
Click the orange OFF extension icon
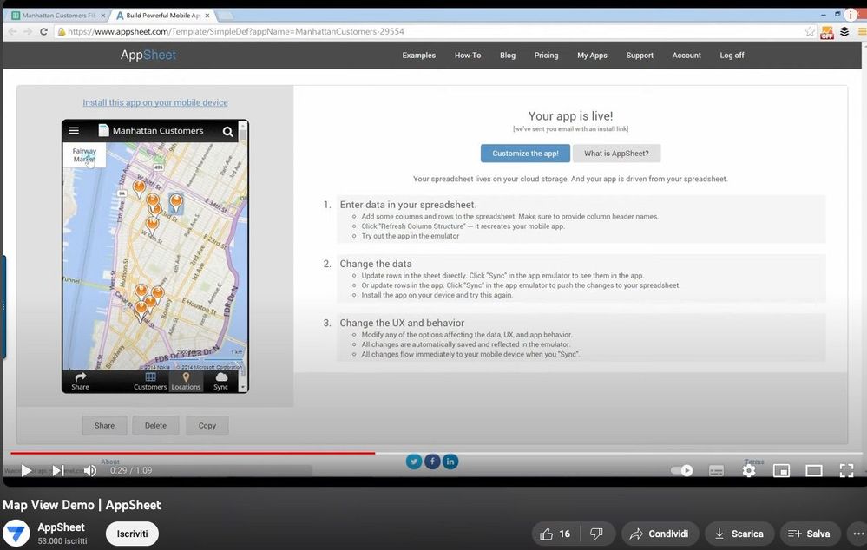[827, 32]
